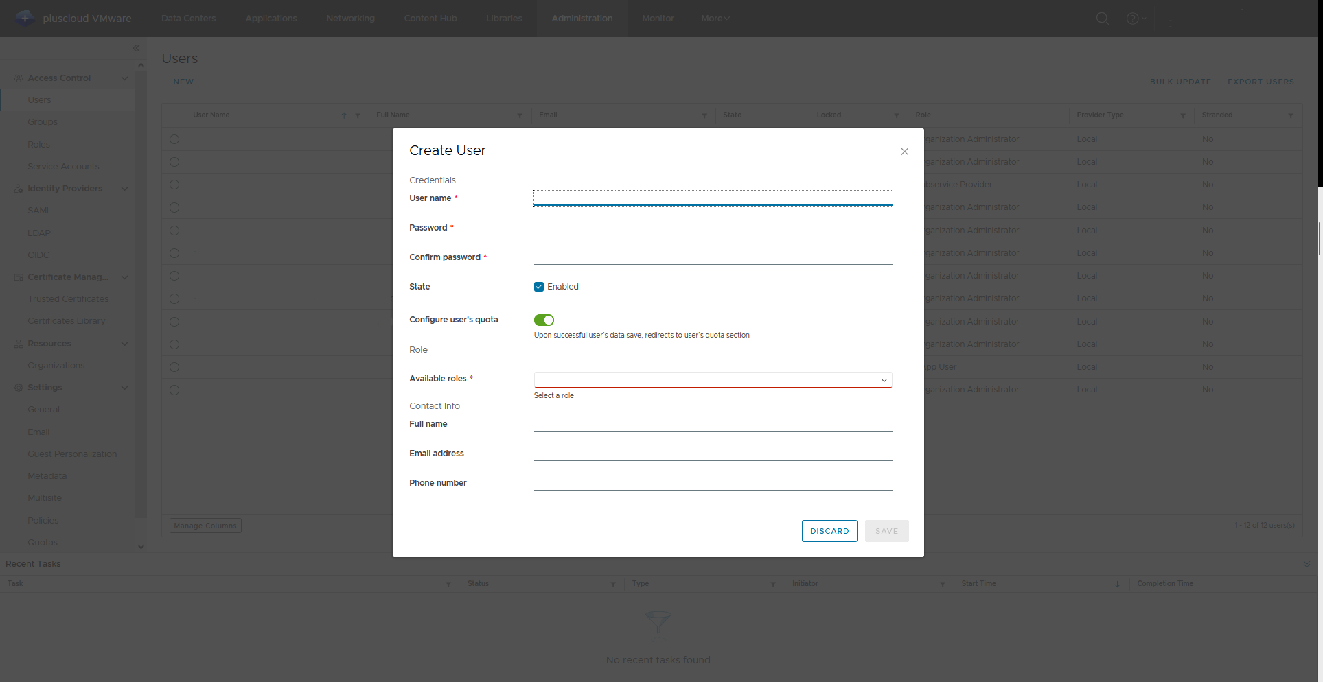1323x682 pixels.
Task: Select Groups in sidebar
Action: 43,122
